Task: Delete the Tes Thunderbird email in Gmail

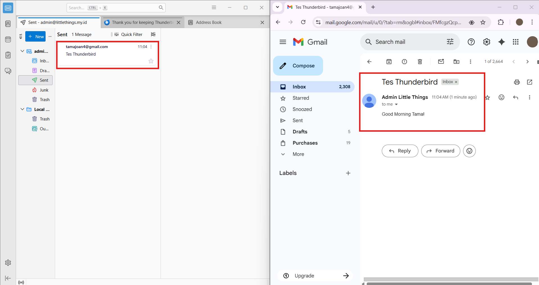Action: pos(420,61)
